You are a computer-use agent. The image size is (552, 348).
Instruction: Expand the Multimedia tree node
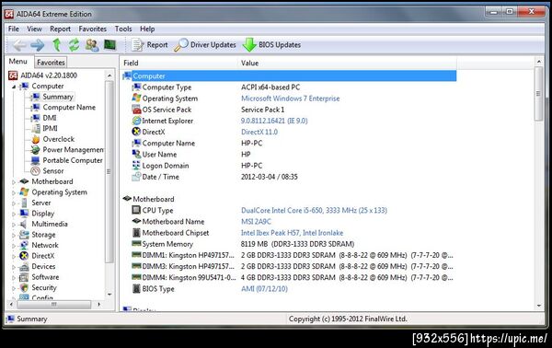14,225
